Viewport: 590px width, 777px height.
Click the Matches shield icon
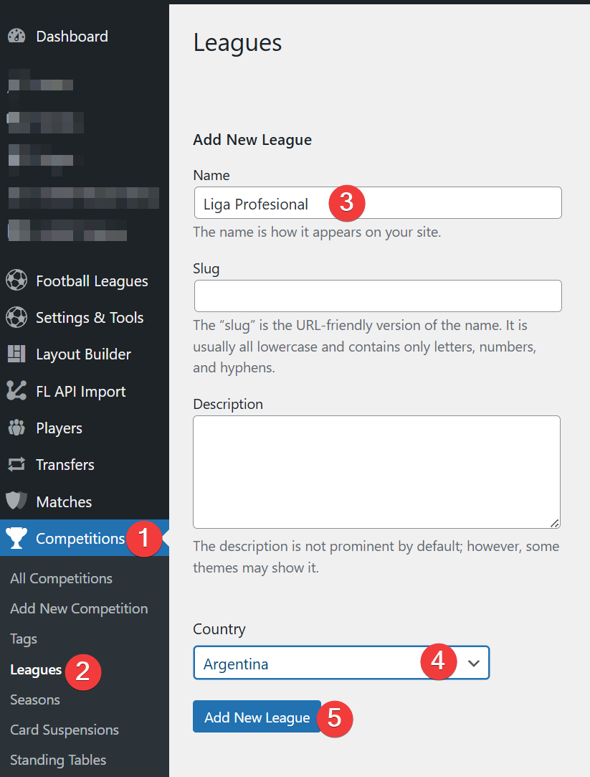[x=16, y=501]
